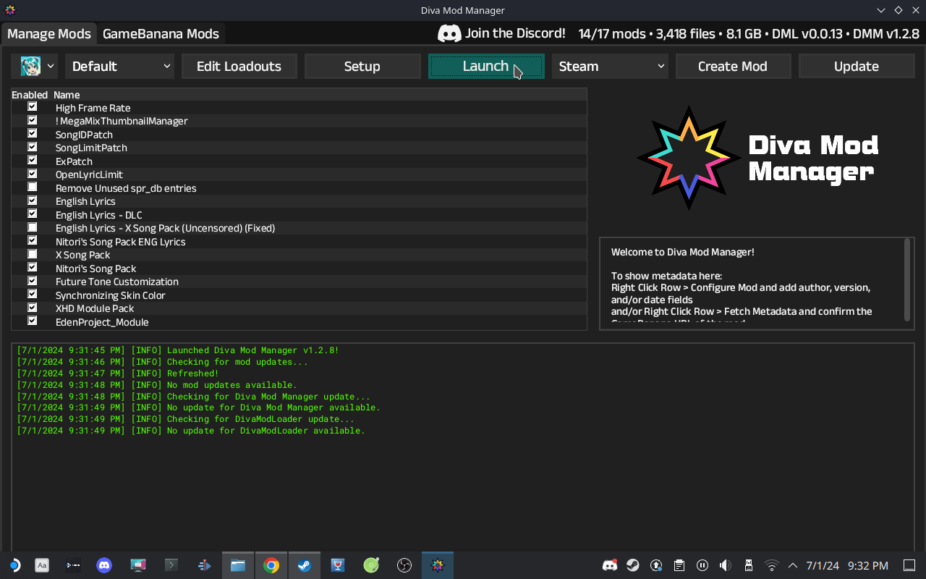Click the description panel scrollbar
This screenshot has width=926, height=579.
[x=907, y=279]
